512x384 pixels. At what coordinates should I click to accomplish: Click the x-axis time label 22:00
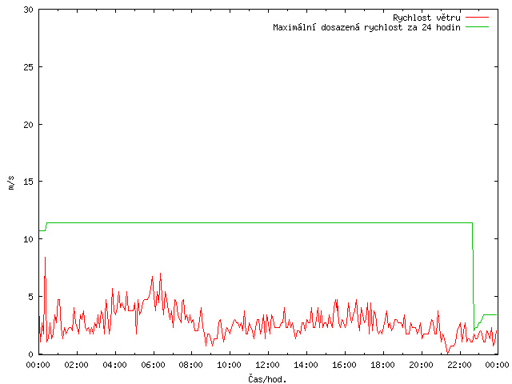point(459,365)
